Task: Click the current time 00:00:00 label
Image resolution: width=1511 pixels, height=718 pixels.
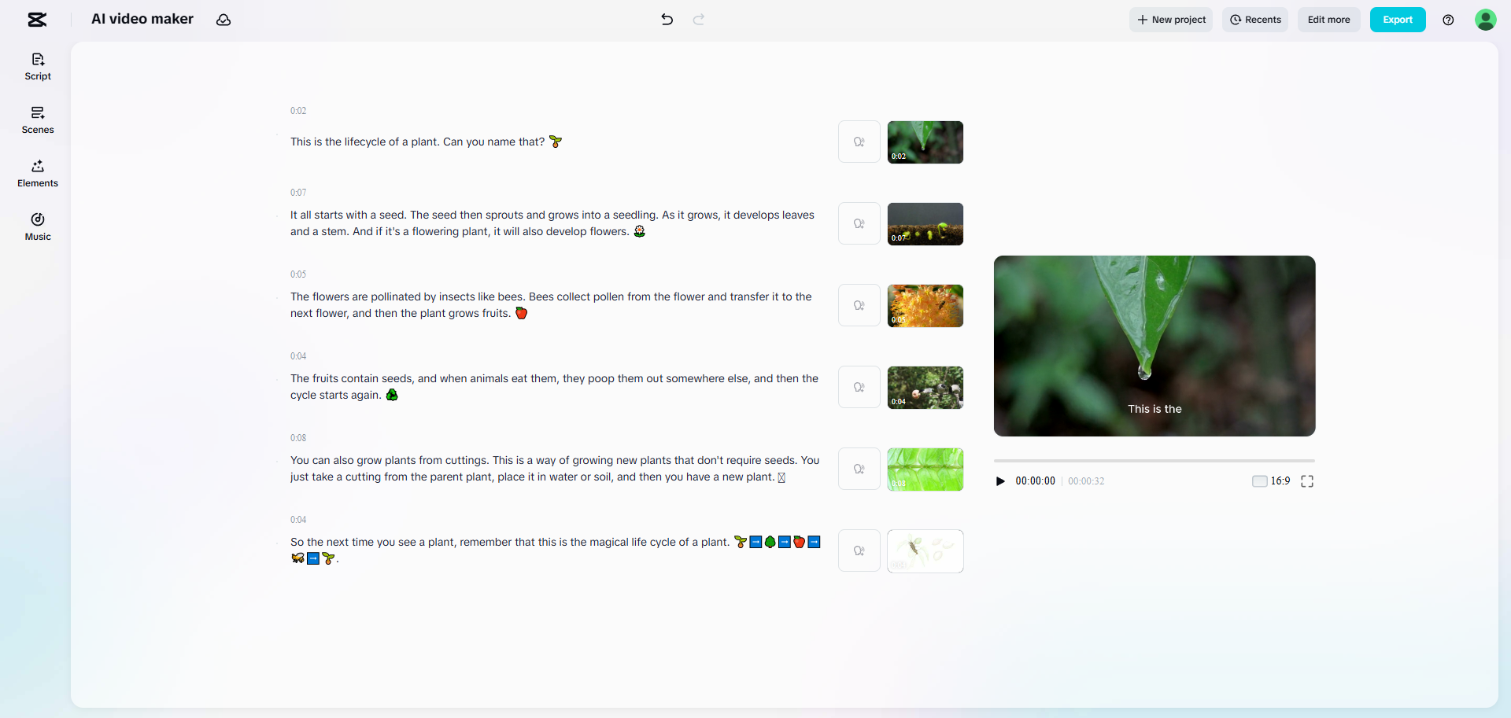Action: 1035,481
